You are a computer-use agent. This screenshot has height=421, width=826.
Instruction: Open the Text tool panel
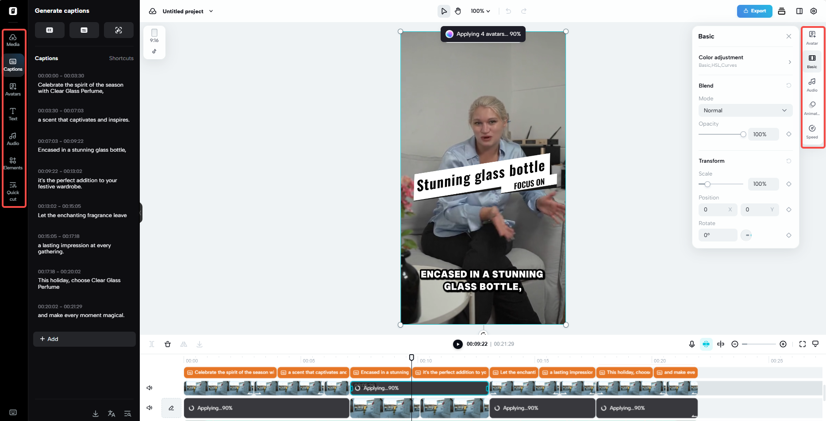[x=13, y=114]
